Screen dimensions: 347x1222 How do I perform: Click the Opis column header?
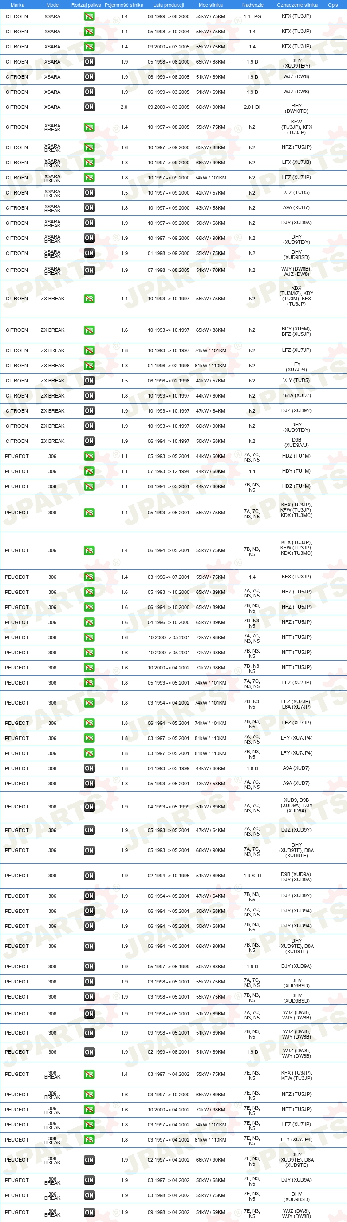coord(333,5)
